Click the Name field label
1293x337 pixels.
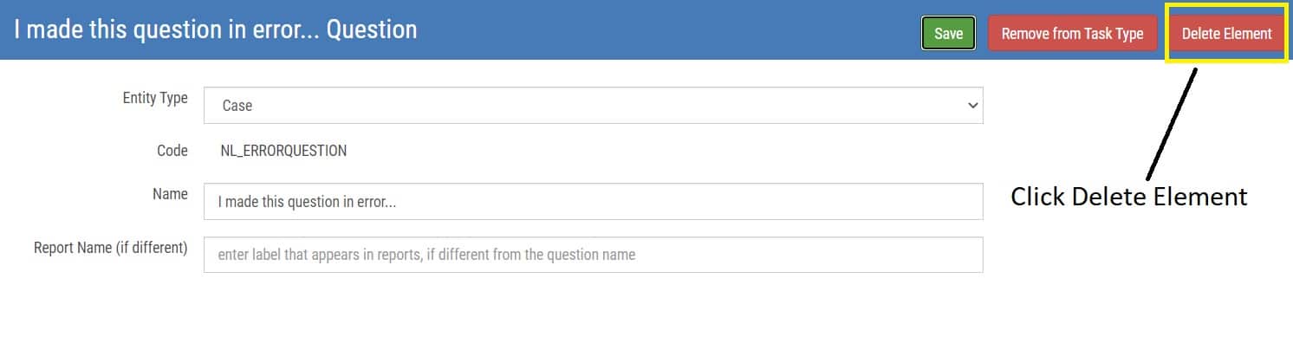(170, 194)
